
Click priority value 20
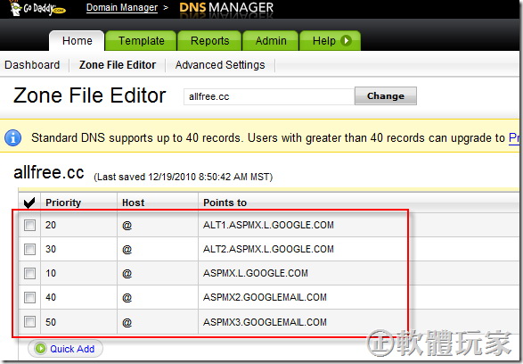[x=51, y=225]
